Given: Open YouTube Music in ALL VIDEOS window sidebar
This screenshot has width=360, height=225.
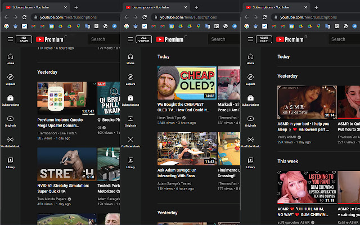Looking at the screenshot, I should point(130,142).
